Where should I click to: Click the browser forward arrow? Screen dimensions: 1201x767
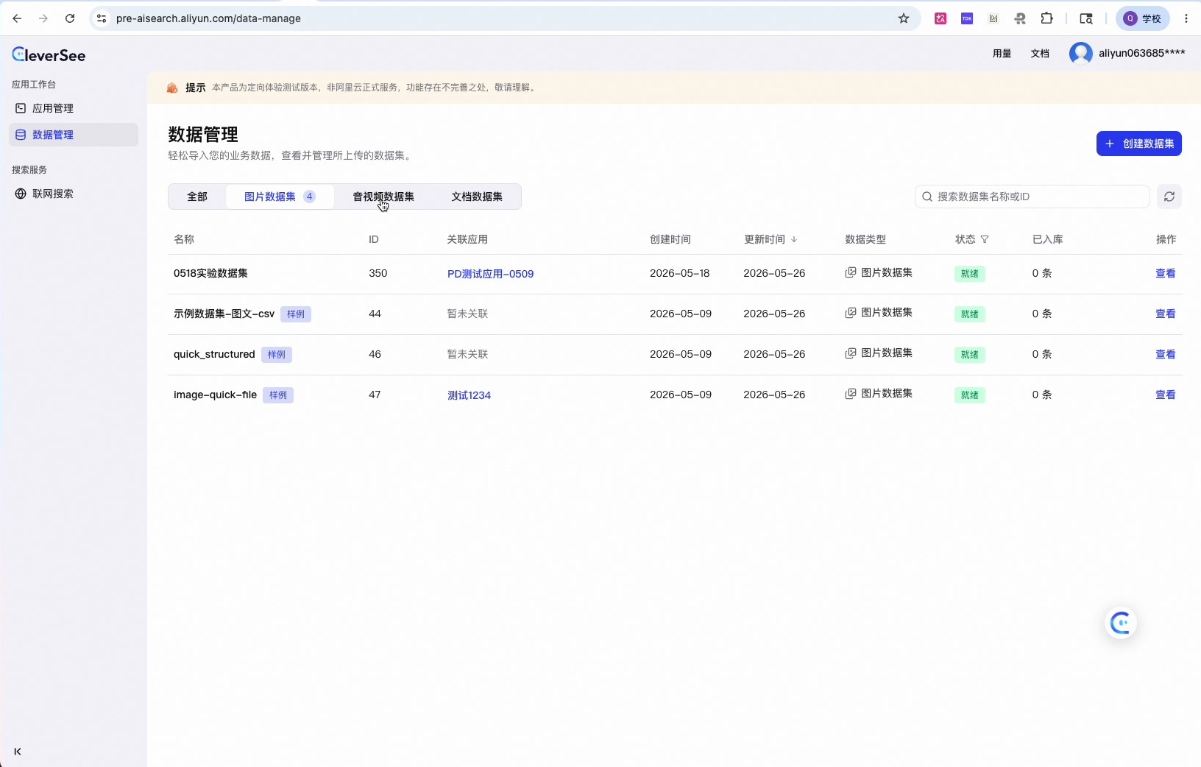click(43, 18)
